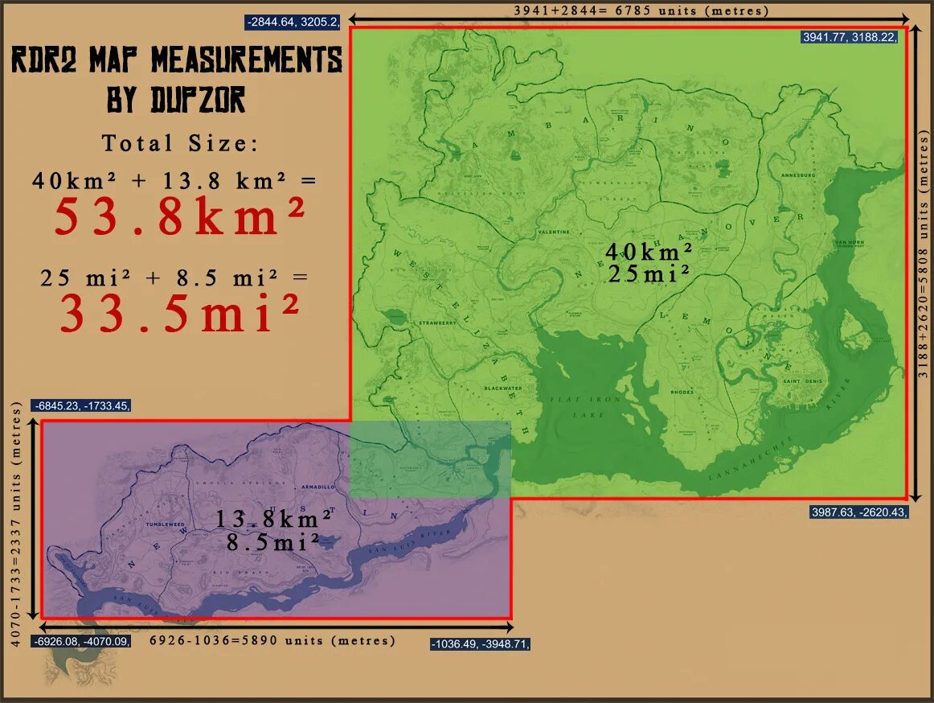
Task: Click the 'BY DUPZOR' credit text
Action: (176, 100)
